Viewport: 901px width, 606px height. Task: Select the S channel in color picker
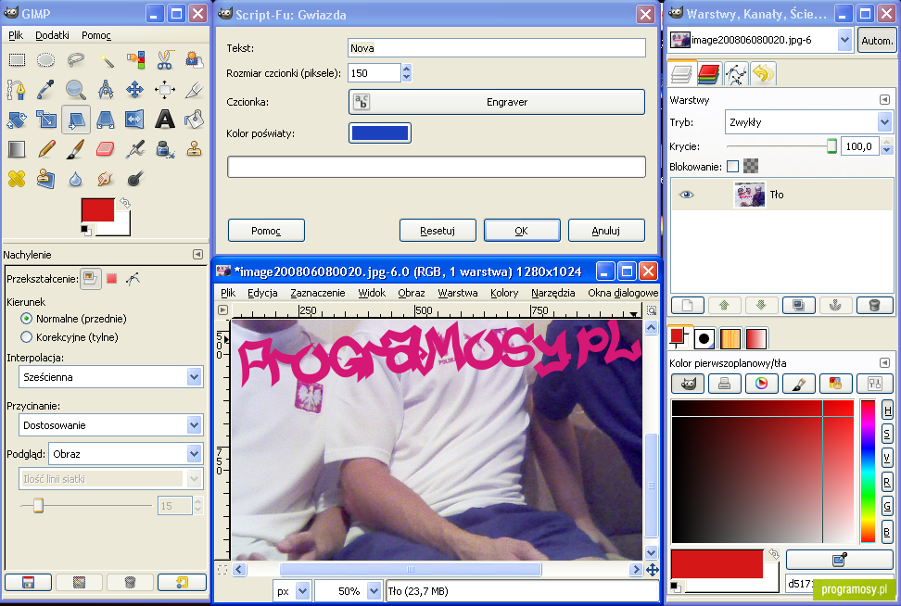pos(887,434)
